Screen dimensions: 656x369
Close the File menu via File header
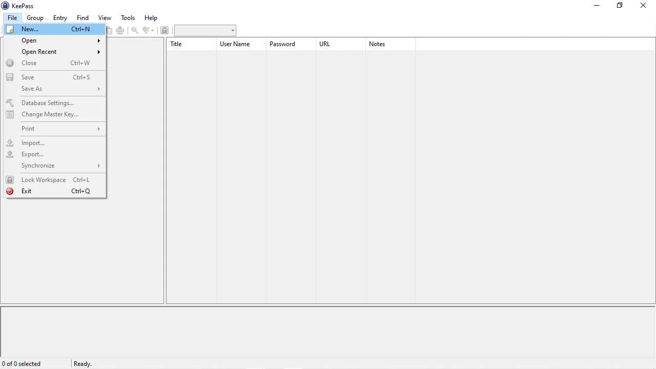12,18
